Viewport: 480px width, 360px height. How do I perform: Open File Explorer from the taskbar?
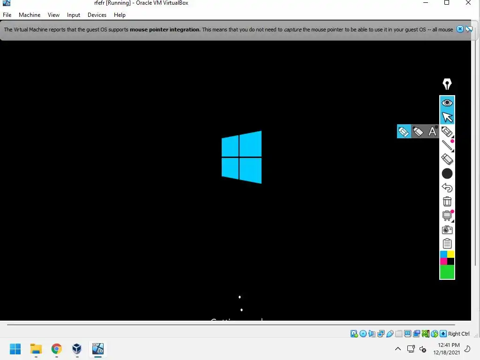[x=36, y=349]
